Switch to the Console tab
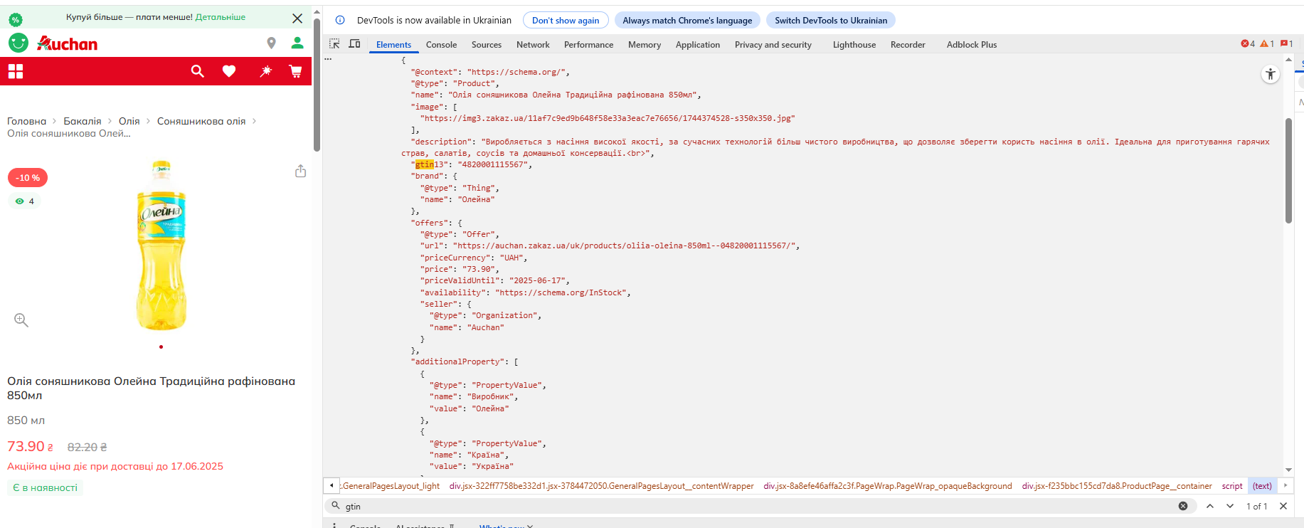This screenshot has width=1304, height=528. pyautogui.click(x=441, y=45)
